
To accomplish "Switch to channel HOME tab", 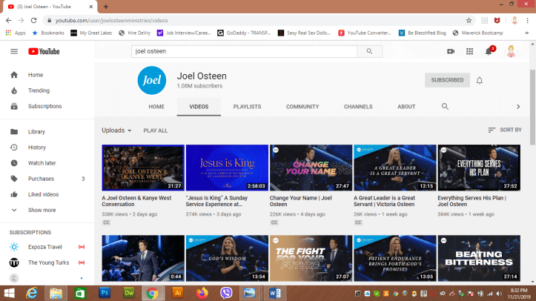I will tap(156, 107).
